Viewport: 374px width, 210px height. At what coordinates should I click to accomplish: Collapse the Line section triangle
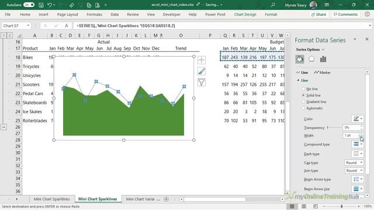(298, 80)
